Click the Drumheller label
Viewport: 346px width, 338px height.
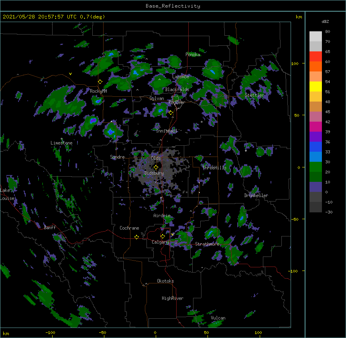pos(256,195)
